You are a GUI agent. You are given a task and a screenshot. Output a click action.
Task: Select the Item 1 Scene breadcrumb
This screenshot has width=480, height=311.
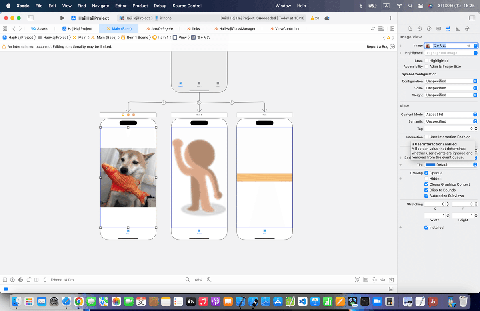click(x=134, y=37)
